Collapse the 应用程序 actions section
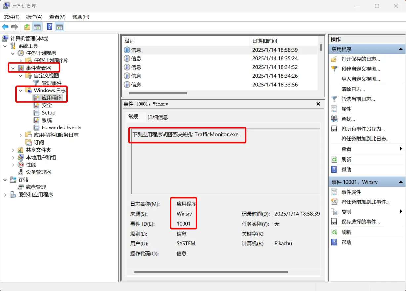Image resolution: width=406 pixels, height=291 pixels. coord(400,49)
